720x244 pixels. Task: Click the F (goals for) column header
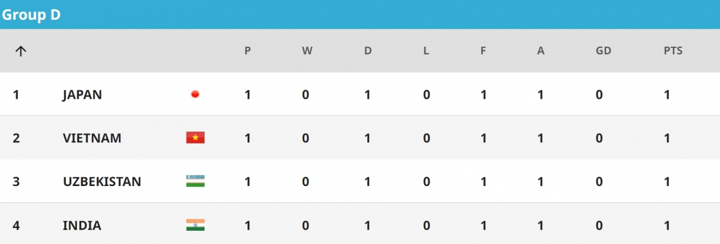pos(483,51)
